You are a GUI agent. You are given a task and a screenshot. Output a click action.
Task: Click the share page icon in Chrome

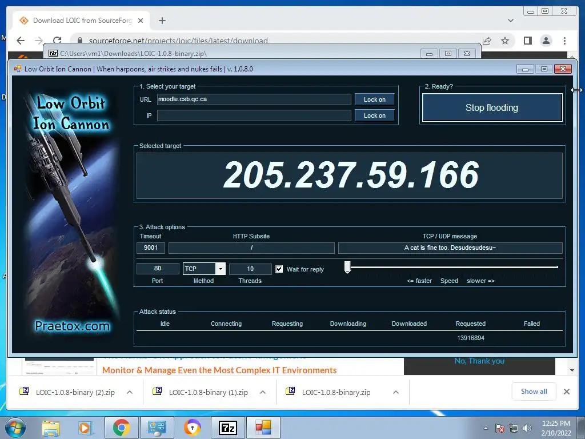click(x=487, y=41)
